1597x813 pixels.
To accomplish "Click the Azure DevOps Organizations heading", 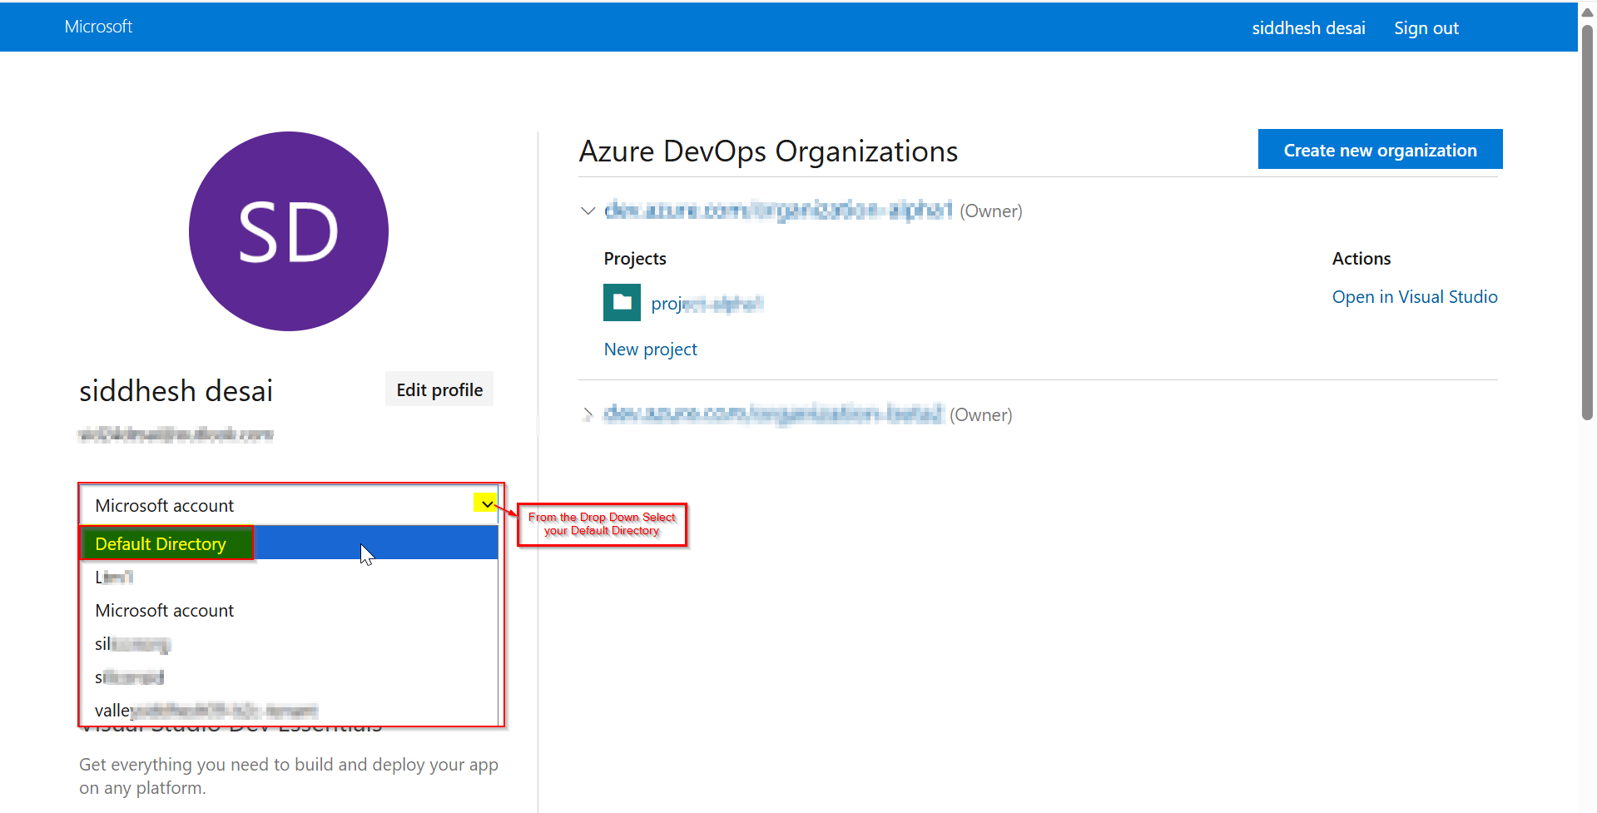I will [x=768, y=151].
